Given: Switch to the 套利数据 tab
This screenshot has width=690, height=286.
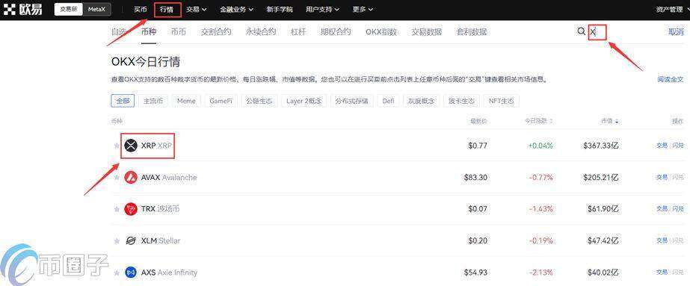Looking at the screenshot, I should click(471, 31).
